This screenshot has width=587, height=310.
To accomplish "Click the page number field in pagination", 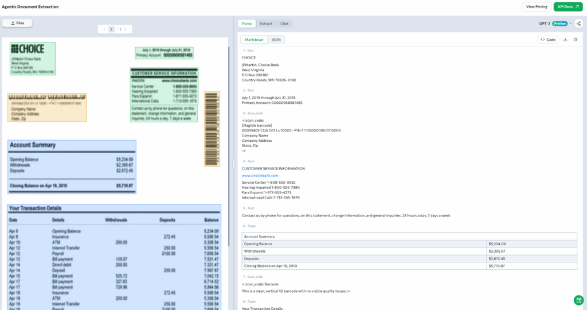I will (x=112, y=29).
